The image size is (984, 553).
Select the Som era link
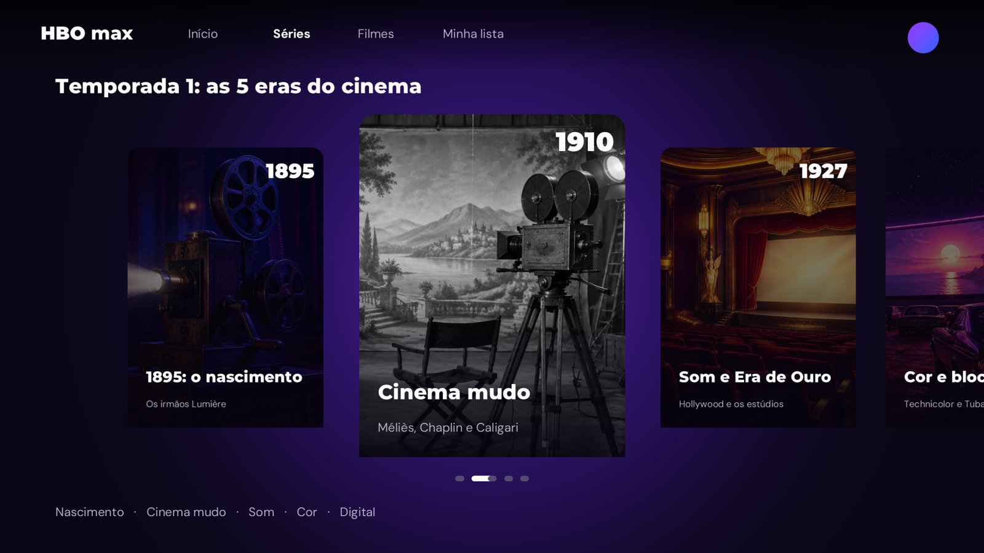pos(261,512)
